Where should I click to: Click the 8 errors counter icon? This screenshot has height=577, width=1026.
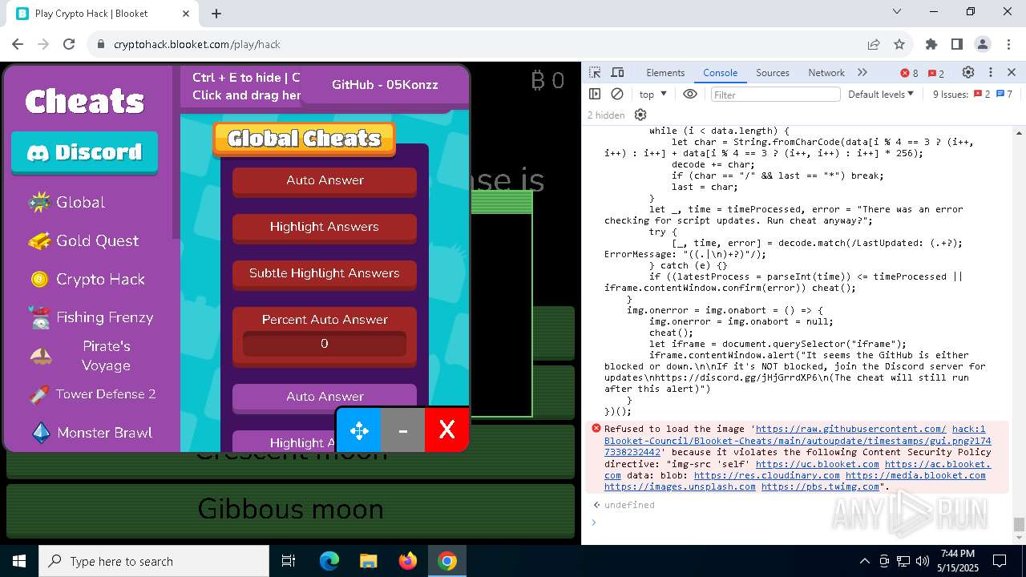[909, 73]
